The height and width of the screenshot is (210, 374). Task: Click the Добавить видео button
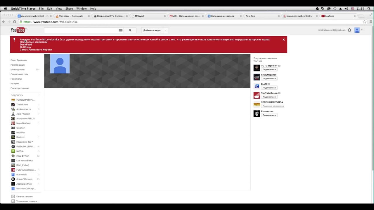pos(152,30)
